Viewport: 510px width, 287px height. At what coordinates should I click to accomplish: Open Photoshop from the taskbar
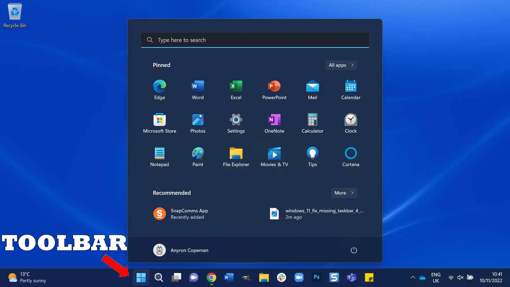(x=316, y=277)
